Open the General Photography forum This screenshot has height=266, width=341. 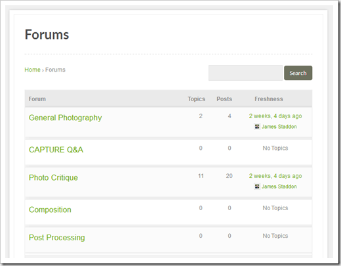[x=65, y=118]
